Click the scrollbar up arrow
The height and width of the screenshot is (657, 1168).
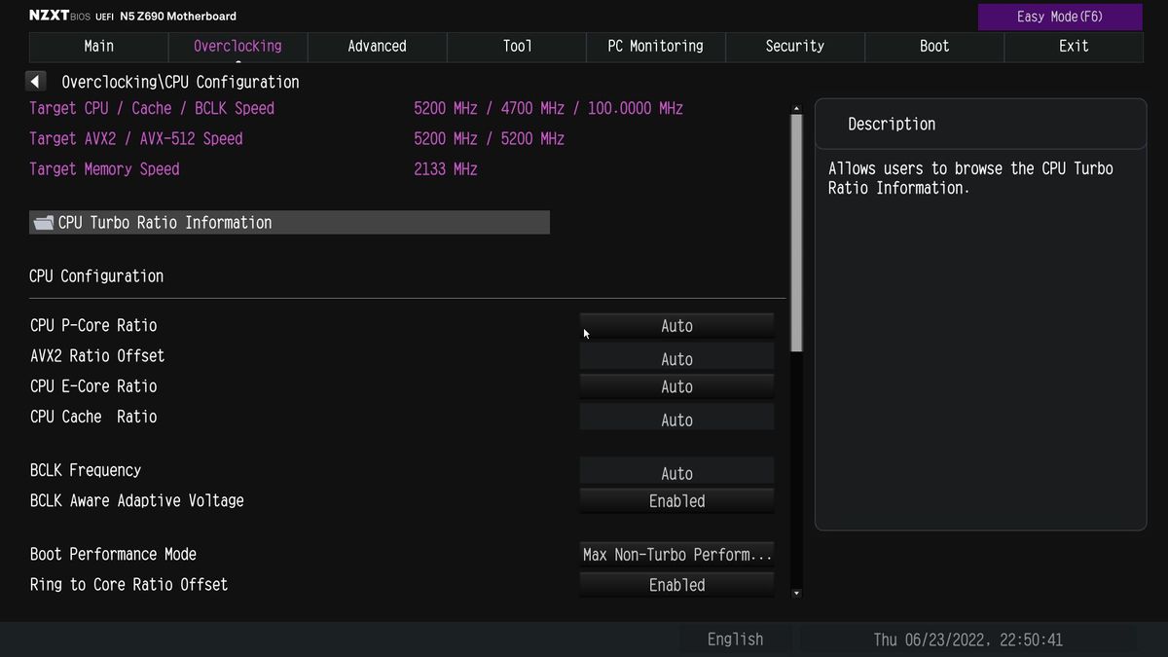[x=797, y=108]
